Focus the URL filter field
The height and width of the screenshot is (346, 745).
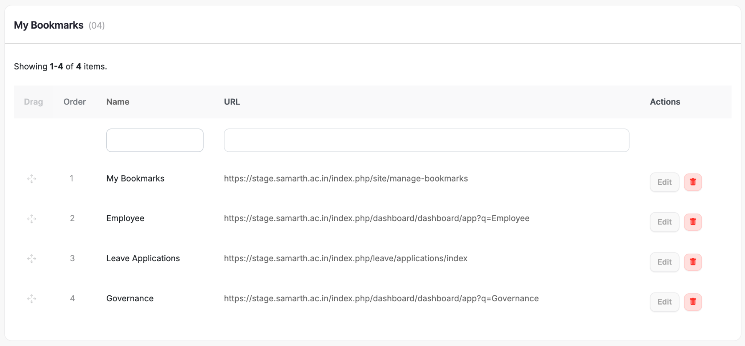tap(426, 140)
